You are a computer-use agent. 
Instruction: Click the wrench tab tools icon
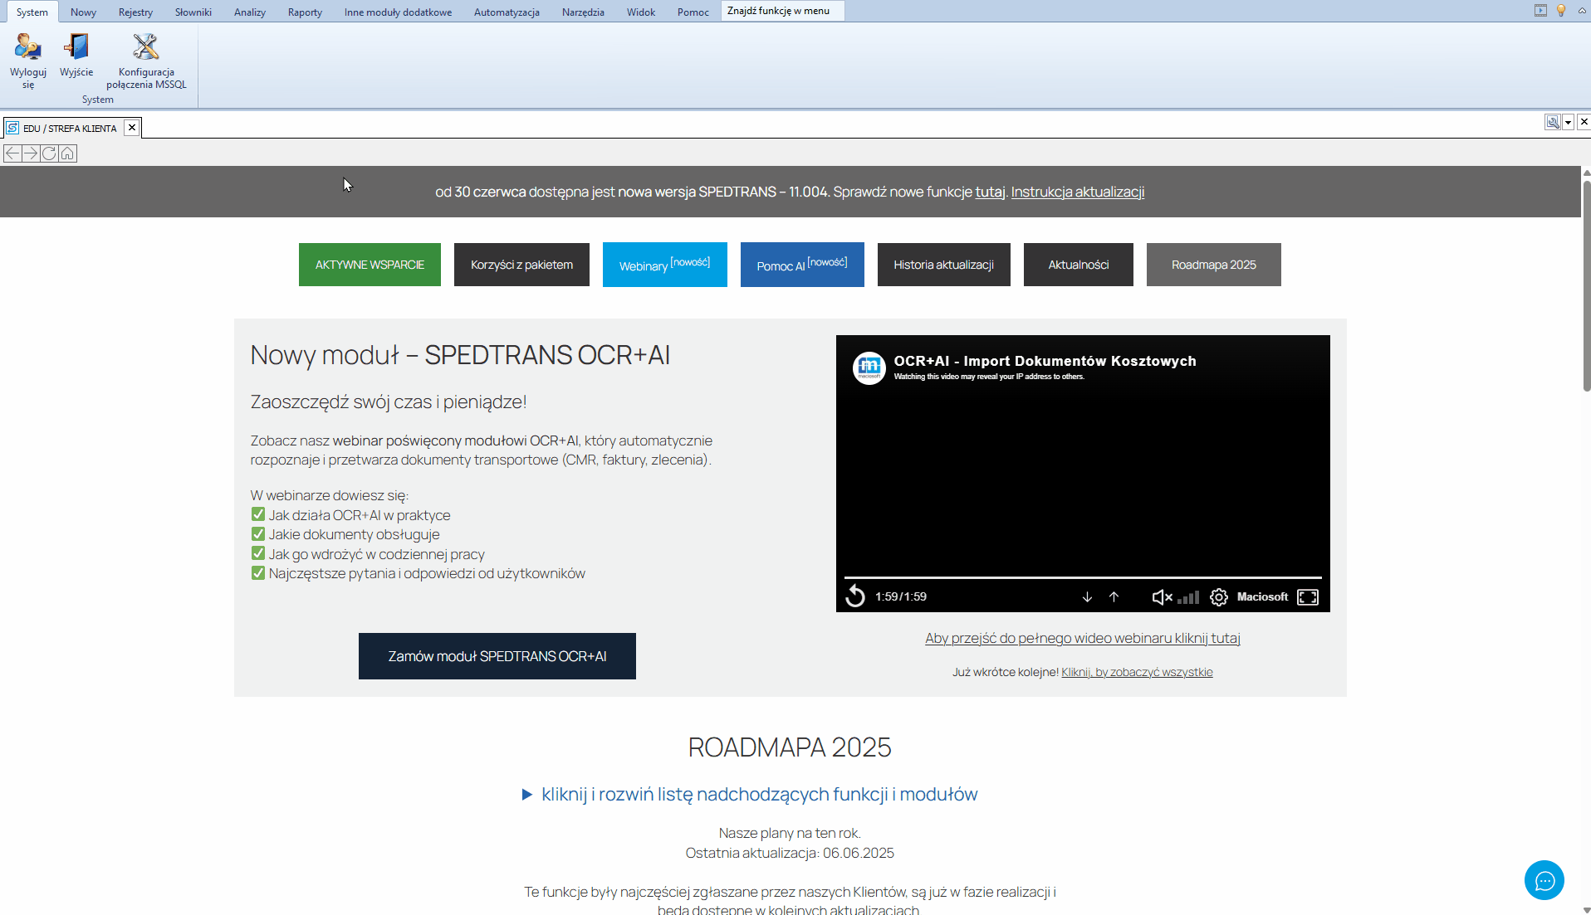[1552, 122]
